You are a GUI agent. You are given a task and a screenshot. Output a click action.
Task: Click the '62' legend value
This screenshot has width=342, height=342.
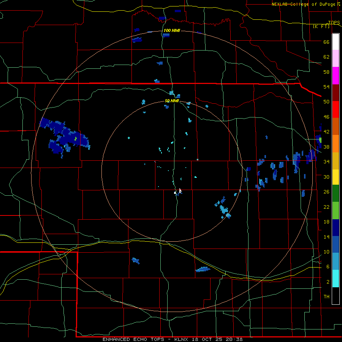pyautogui.click(x=326, y=57)
